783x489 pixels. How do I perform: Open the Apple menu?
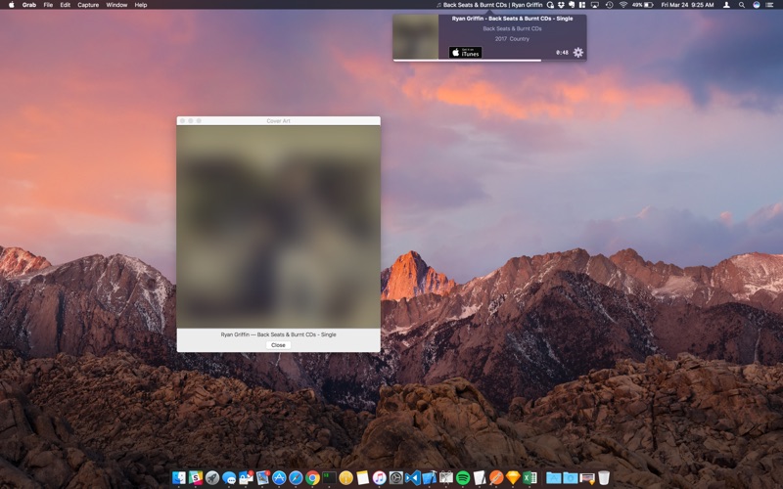click(x=12, y=5)
